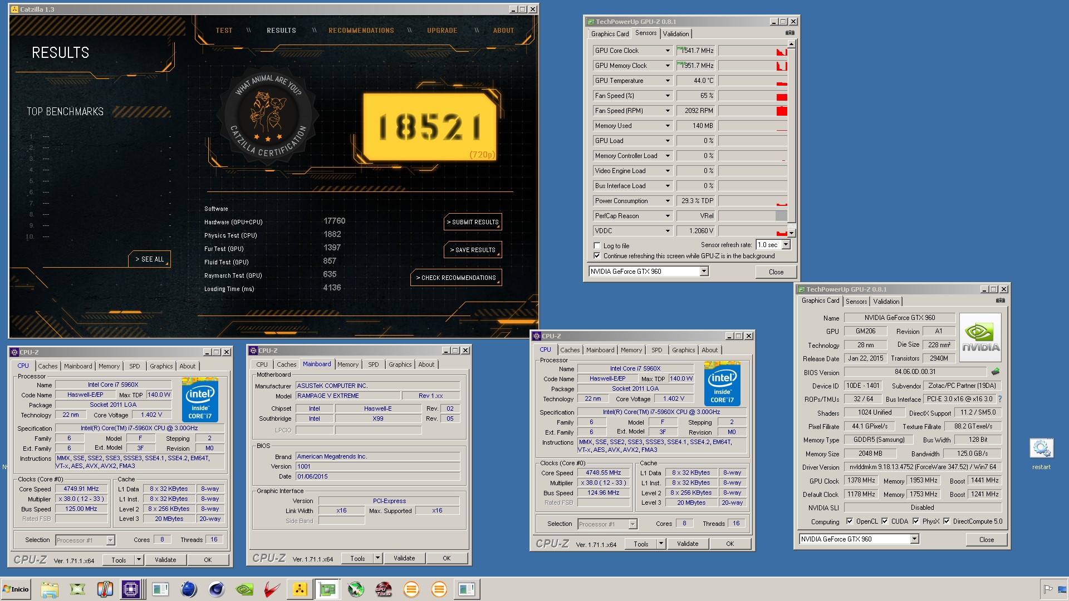Click the thermometer temperature monitor taskbar icon
The width and height of the screenshot is (1069, 601).
point(105,589)
